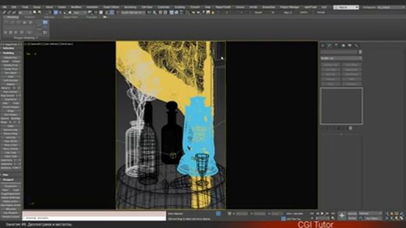Go to the end frame
This screenshot has width=406, height=228.
[332, 214]
